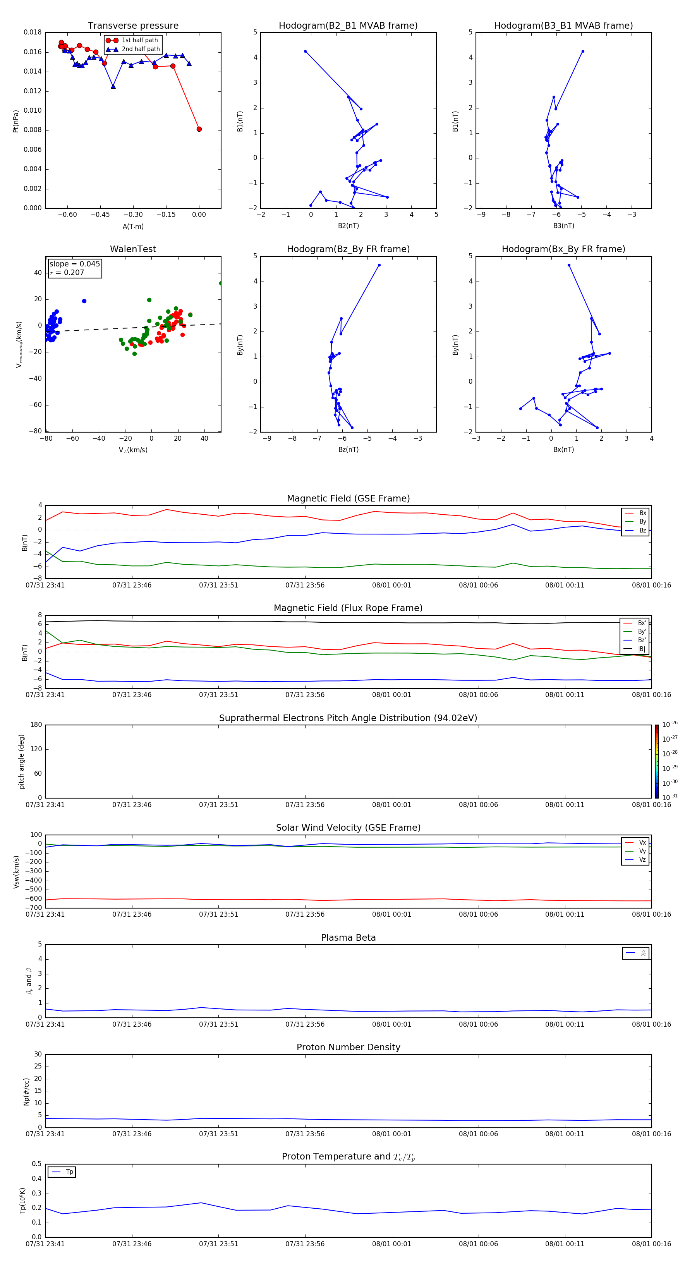Image resolution: width=697 pixels, height=1278 pixels.
Task: Click 'Magnetic Field (GSE Frame)' title
Action: 348,498
